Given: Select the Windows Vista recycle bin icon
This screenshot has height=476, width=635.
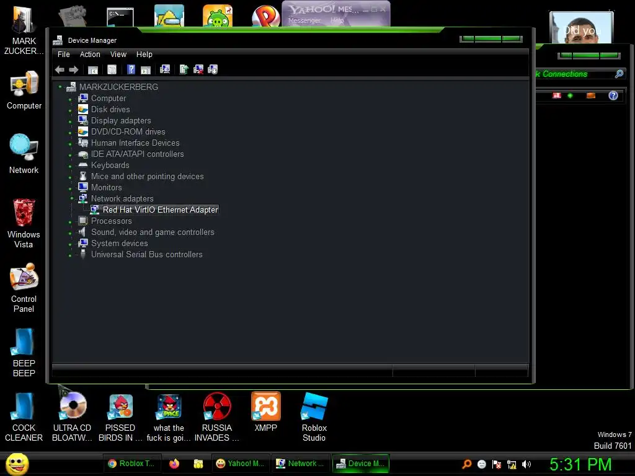Looking at the screenshot, I should point(24,223).
